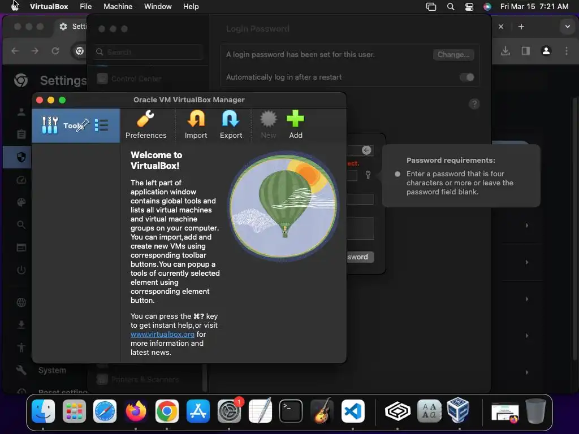
Task: Open Finder from the Dock
Action: point(43,411)
